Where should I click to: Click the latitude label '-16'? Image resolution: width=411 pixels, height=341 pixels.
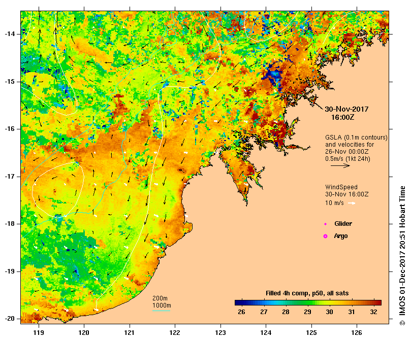(x=10, y=129)
